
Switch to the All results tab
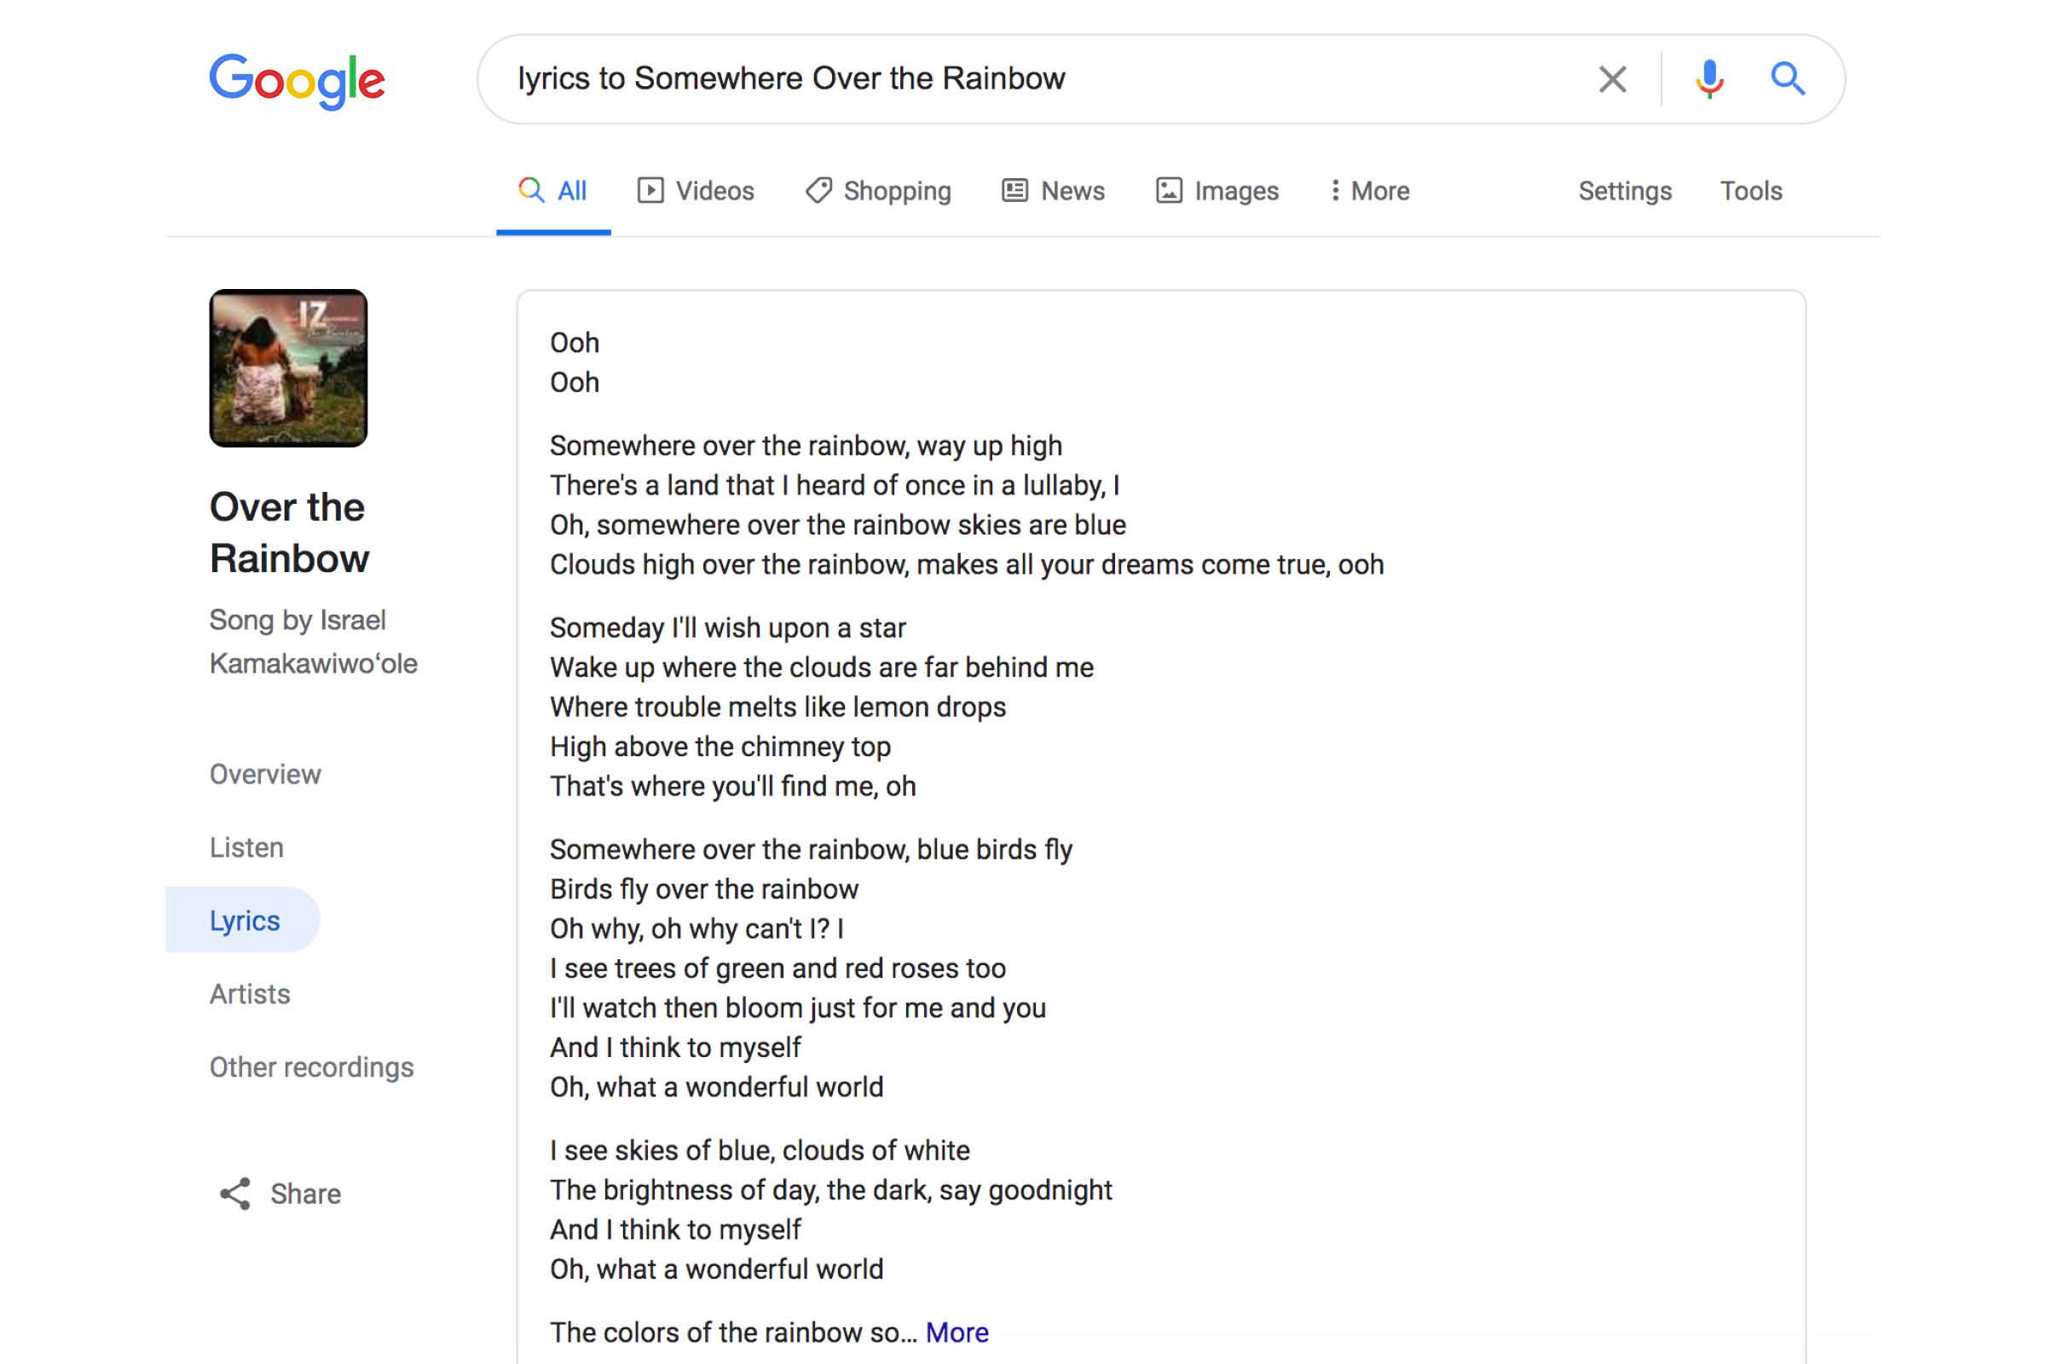click(553, 189)
